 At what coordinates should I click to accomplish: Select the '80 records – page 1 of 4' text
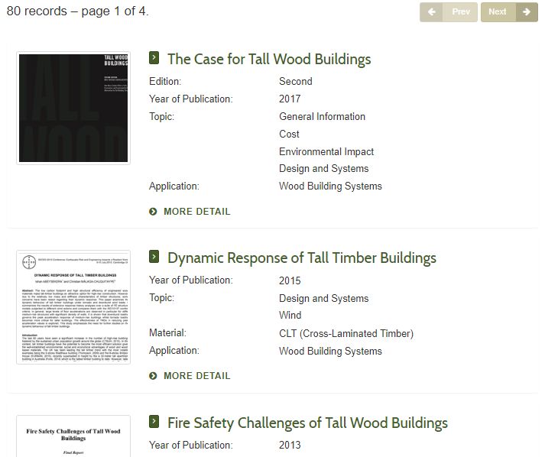78,11
